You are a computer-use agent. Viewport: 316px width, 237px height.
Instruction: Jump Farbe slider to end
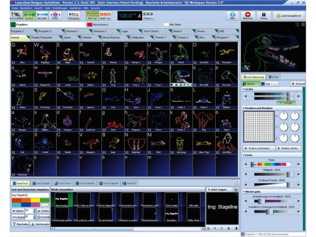pyautogui.click(x=298, y=164)
